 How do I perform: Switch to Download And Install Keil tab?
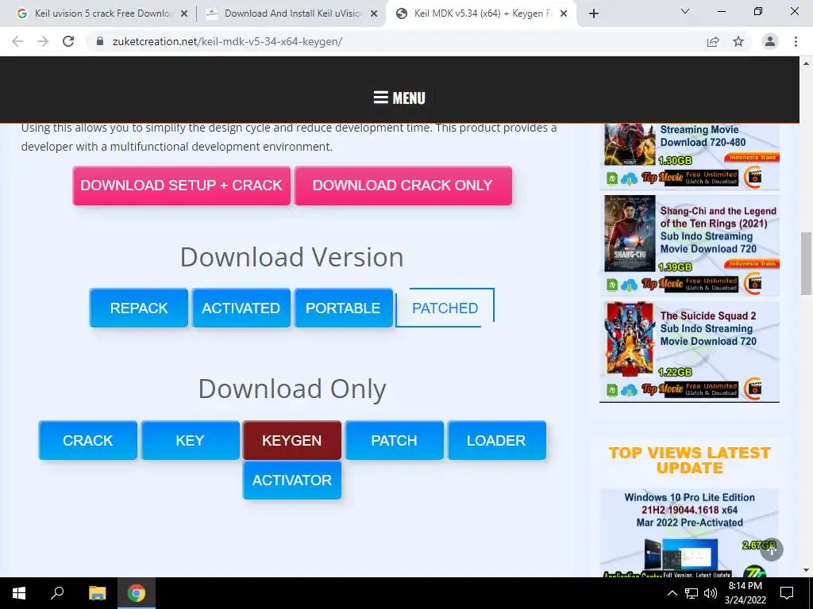pyautogui.click(x=292, y=14)
